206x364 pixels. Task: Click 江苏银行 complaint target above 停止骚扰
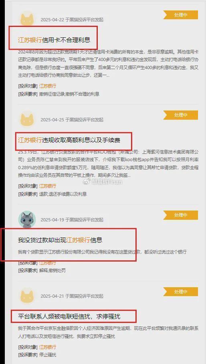(47, 347)
